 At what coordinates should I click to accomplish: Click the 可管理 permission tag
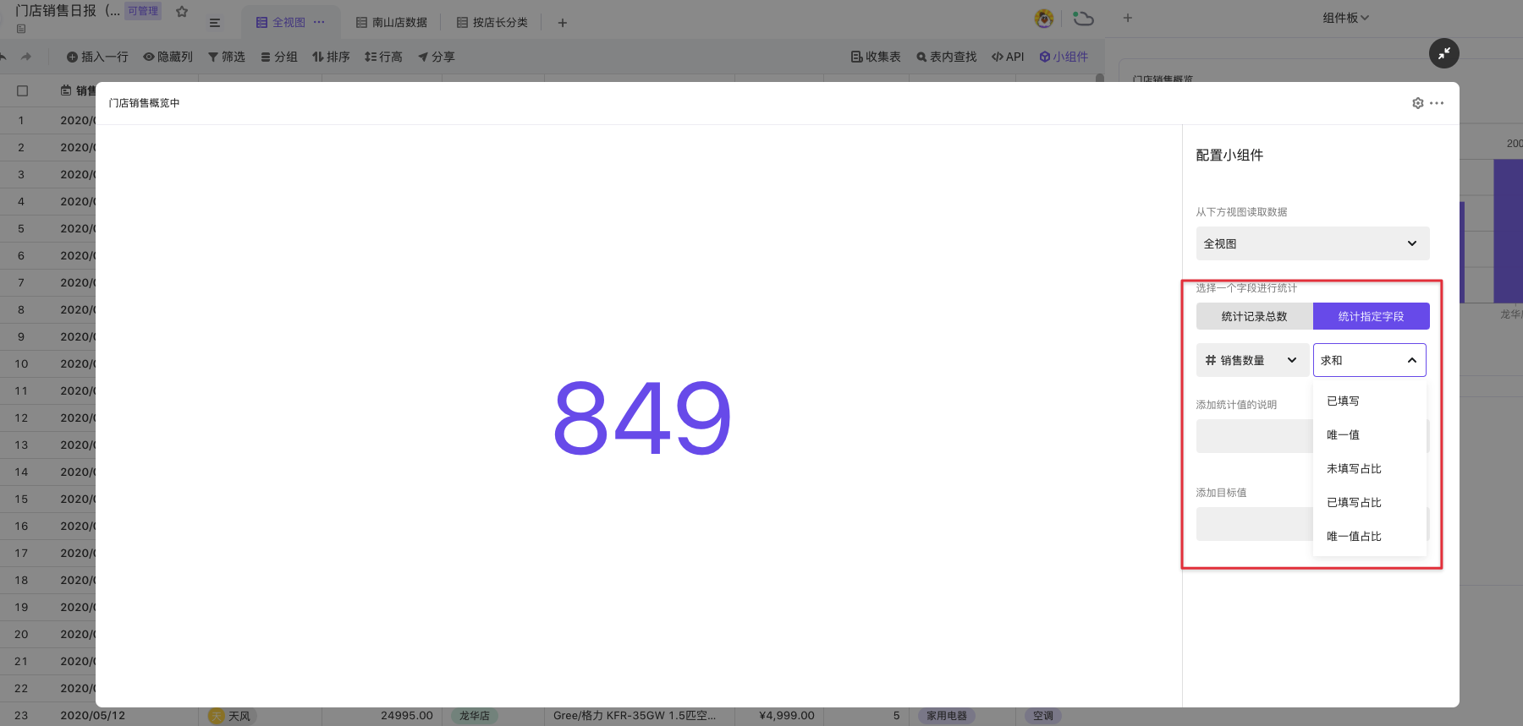[x=143, y=11]
